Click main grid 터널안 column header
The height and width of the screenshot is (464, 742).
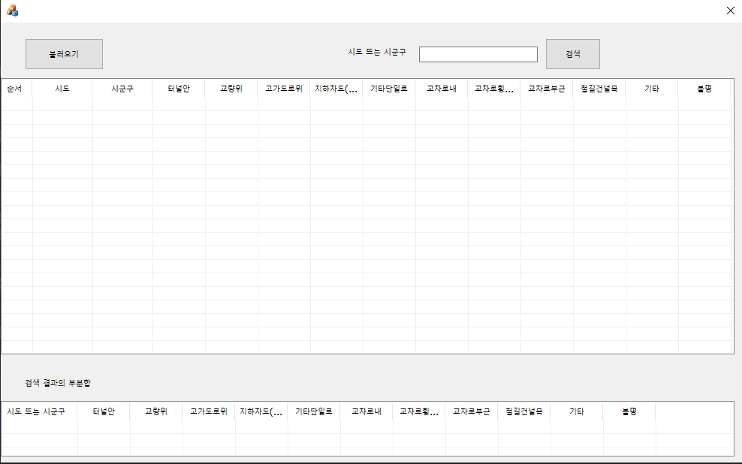[x=179, y=89]
